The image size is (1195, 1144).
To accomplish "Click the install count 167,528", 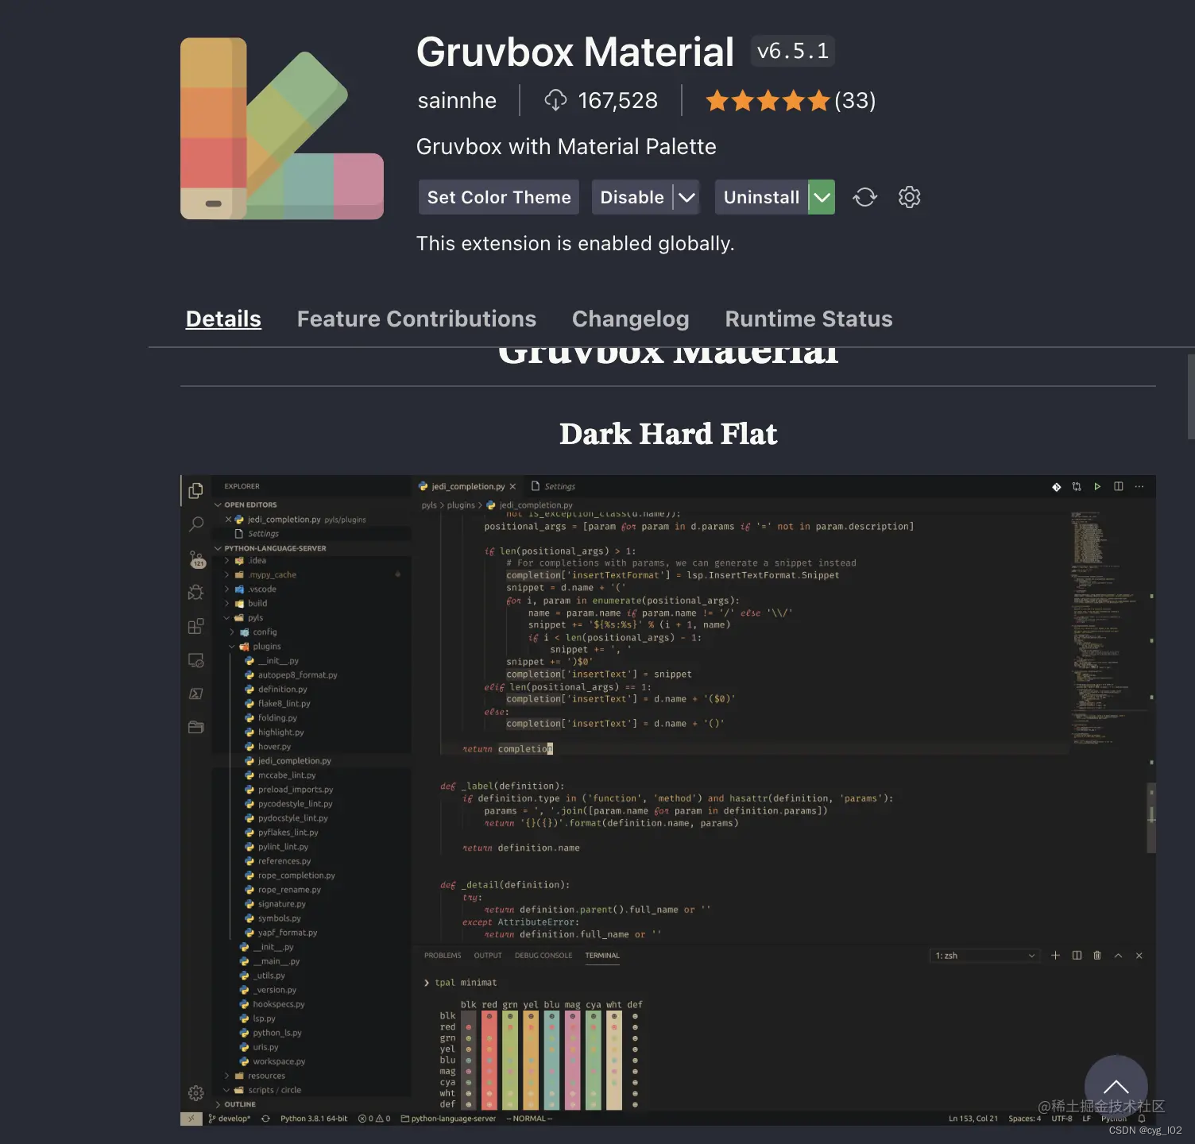I will click(x=601, y=100).
